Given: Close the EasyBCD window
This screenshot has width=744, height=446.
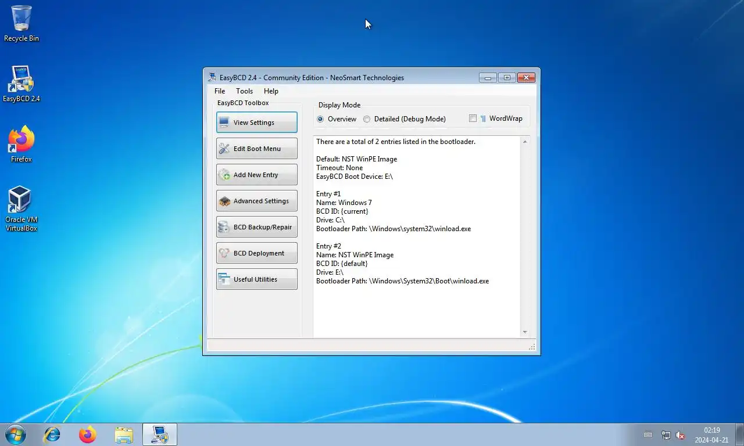Looking at the screenshot, I should (x=526, y=78).
